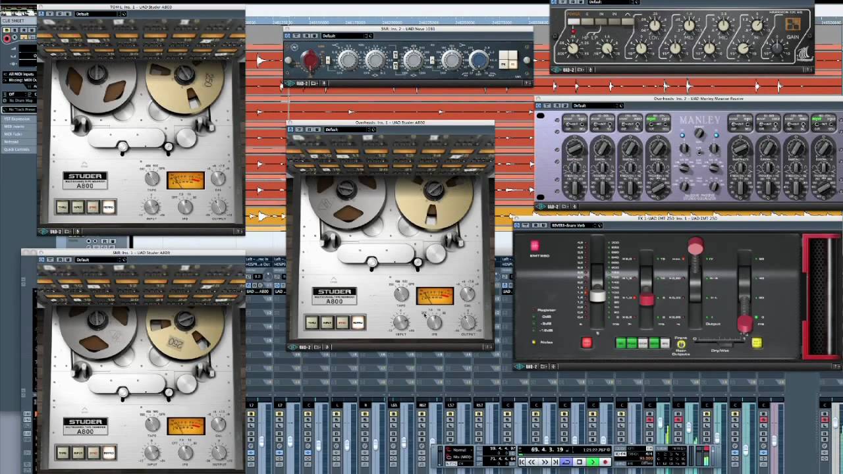
Task: Click Stop in transport bar
Action: 579,462
